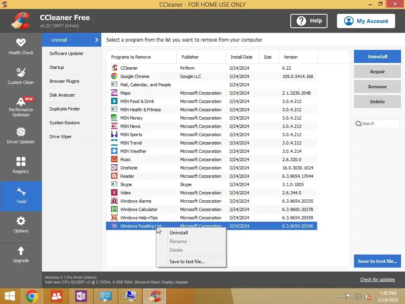Open Options gear in the sidebar
The height and width of the screenshot is (304, 405).
point(21,221)
